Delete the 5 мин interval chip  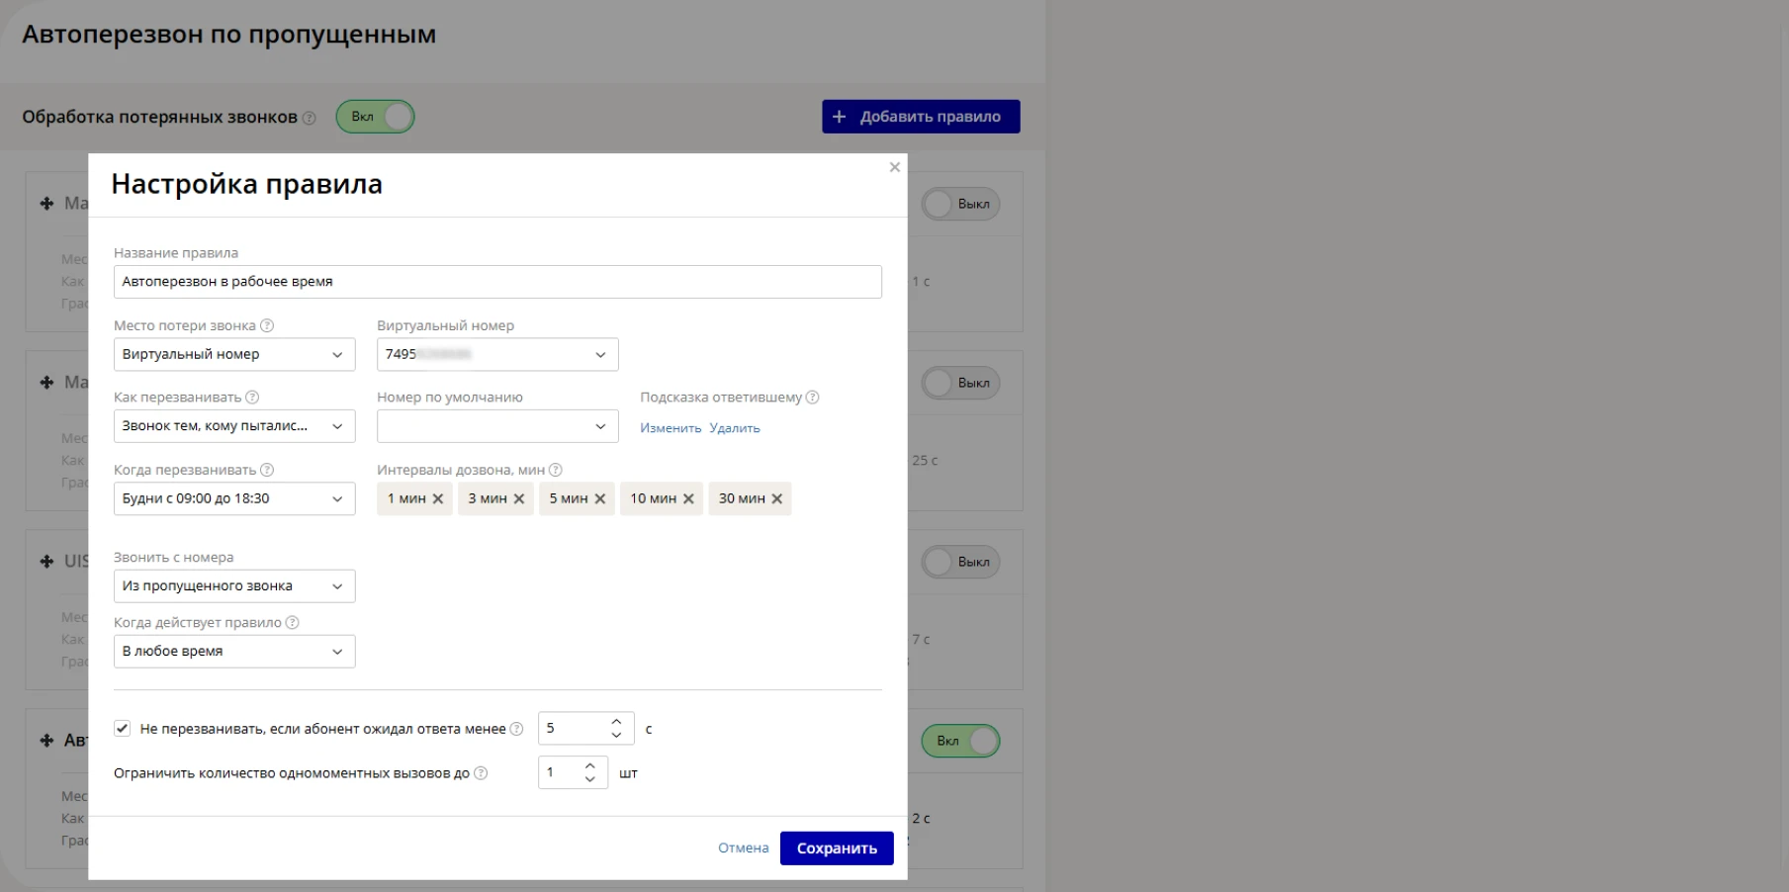600,499
